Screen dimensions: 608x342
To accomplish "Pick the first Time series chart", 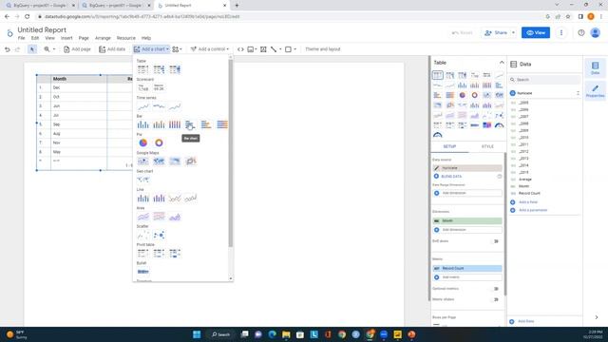I will (x=143, y=106).
